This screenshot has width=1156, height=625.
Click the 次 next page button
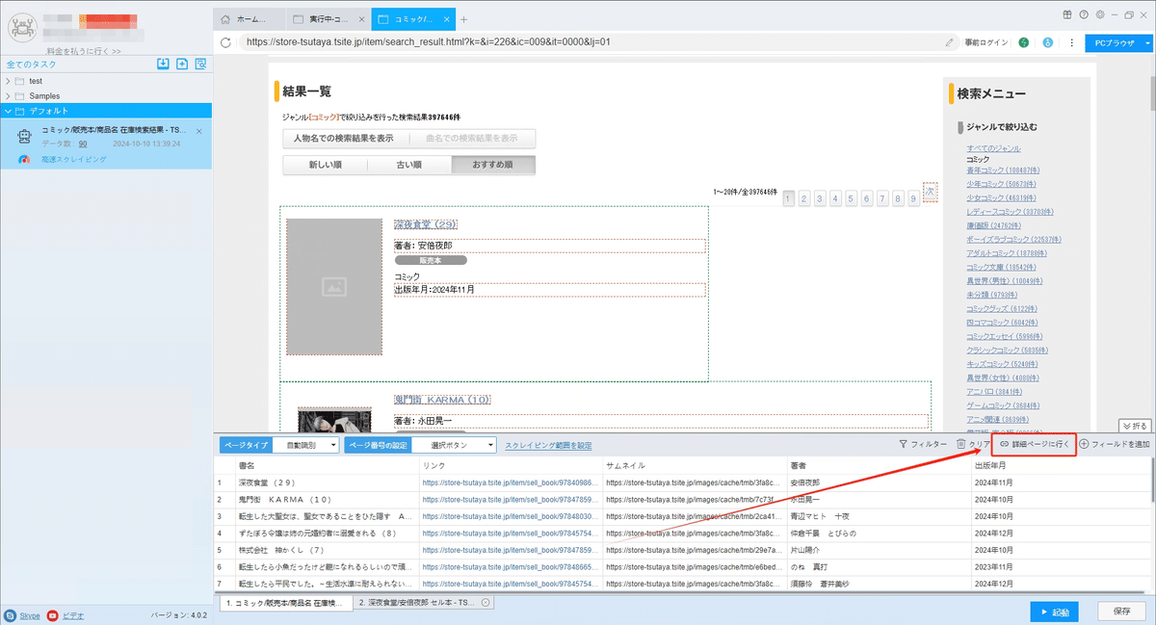930,192
